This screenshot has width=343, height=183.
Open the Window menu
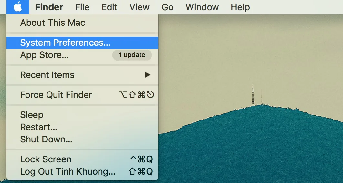[202, 7]
